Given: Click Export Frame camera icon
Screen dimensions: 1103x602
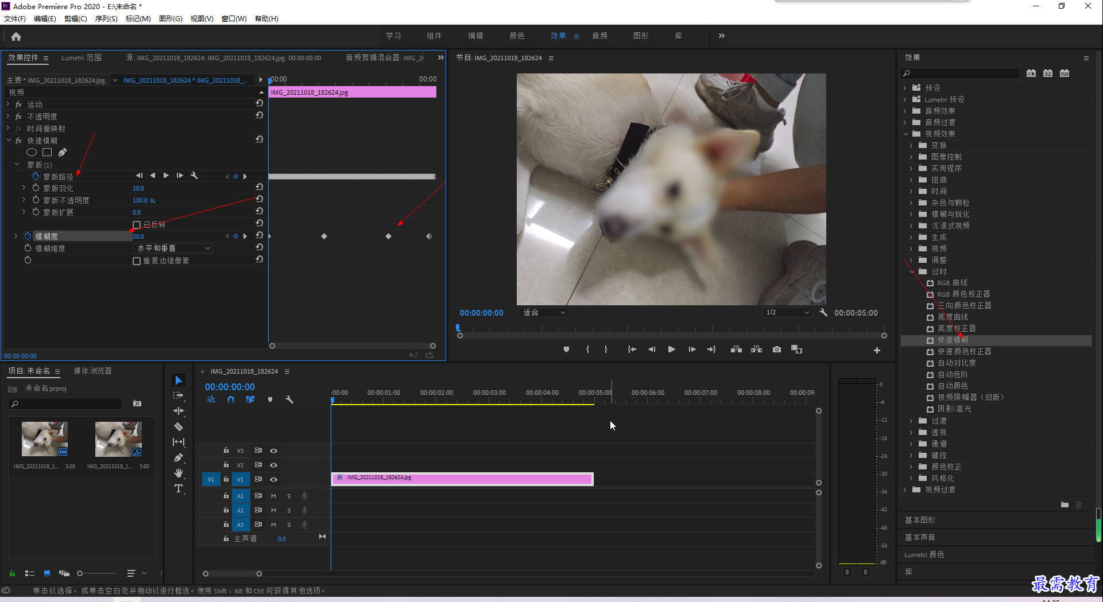Looking at the screenshot, I should point(777,349).
